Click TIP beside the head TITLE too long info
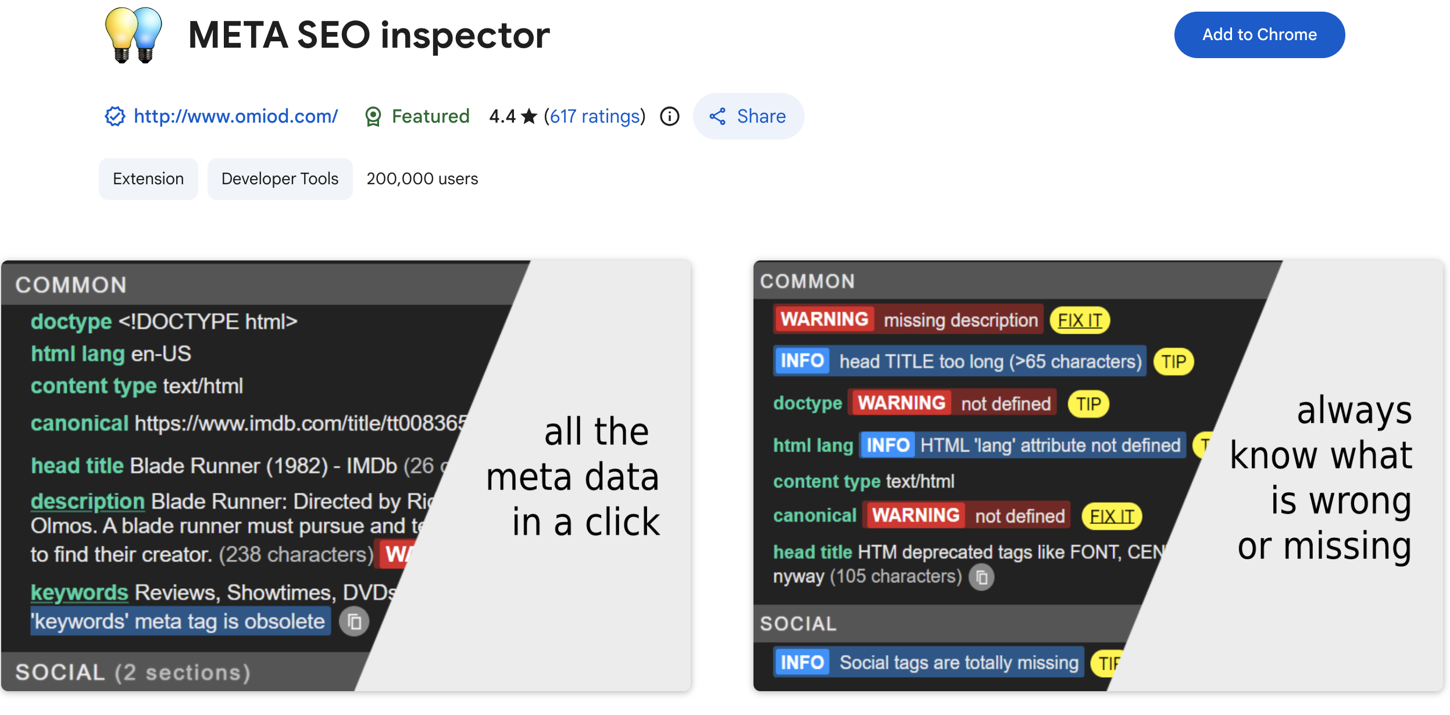 coord(1174,361)
